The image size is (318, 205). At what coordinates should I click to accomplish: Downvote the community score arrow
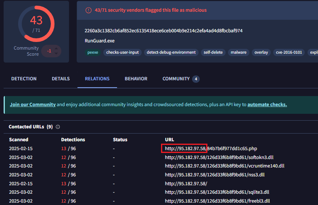pyautogui.click(x=56, y=54)
